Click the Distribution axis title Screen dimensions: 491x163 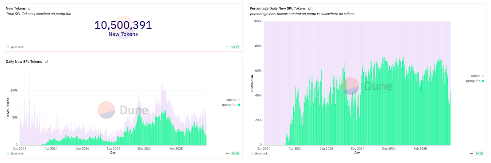[x=252, y=83]
